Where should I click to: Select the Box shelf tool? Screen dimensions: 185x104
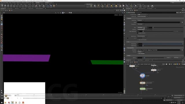2,6
